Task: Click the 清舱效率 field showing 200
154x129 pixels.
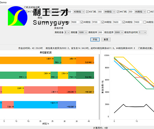Action: click(101, 33)
